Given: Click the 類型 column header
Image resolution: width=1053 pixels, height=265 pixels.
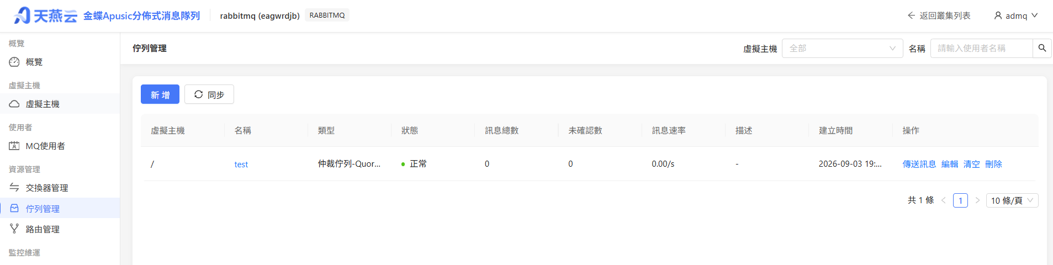Looking at the screenshot, I should click(x=326, y=130).
